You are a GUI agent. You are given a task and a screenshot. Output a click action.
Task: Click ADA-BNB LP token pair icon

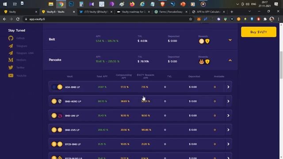coord(57,87)
